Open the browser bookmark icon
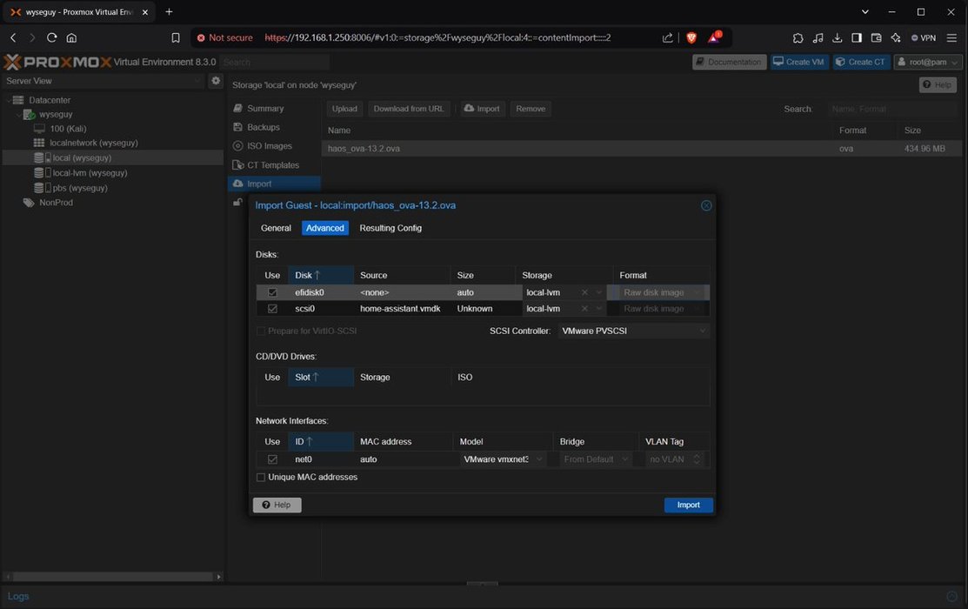This screenshot has width=968, height=609. pos(176,37)
